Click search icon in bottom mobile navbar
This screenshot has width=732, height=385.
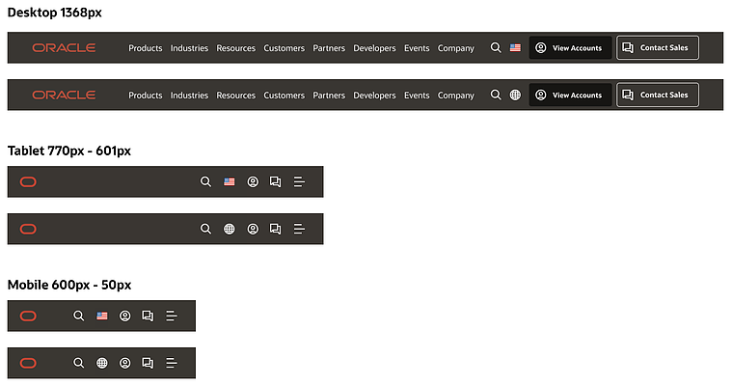click(79, 363)
